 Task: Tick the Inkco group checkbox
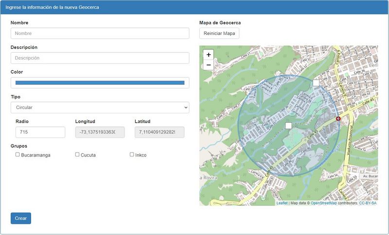132,155
